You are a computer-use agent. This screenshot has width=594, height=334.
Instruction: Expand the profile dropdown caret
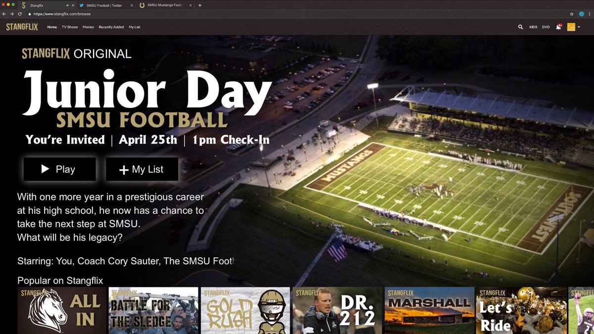[579, 27]
